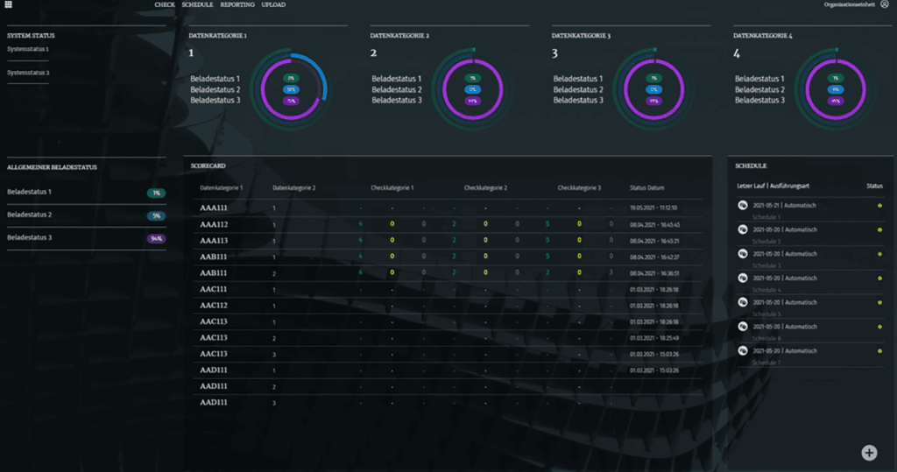Click general Beladestatus 3 purple percentage badge

click(156, 238)
